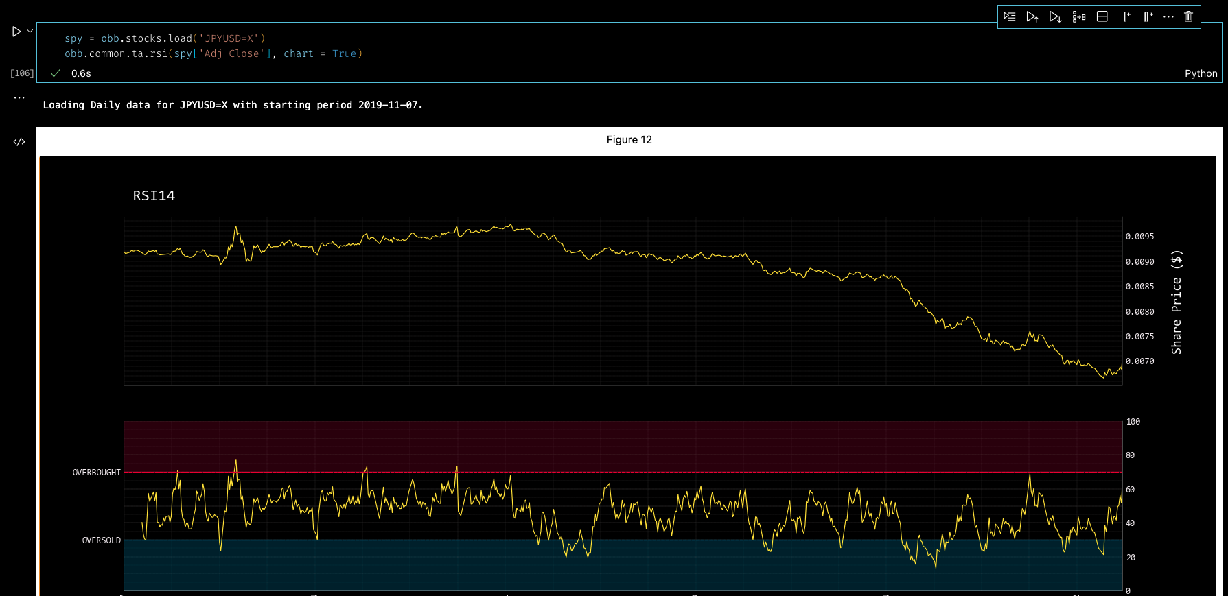Click the Run by Line toolbar icon

[1009, 16]
